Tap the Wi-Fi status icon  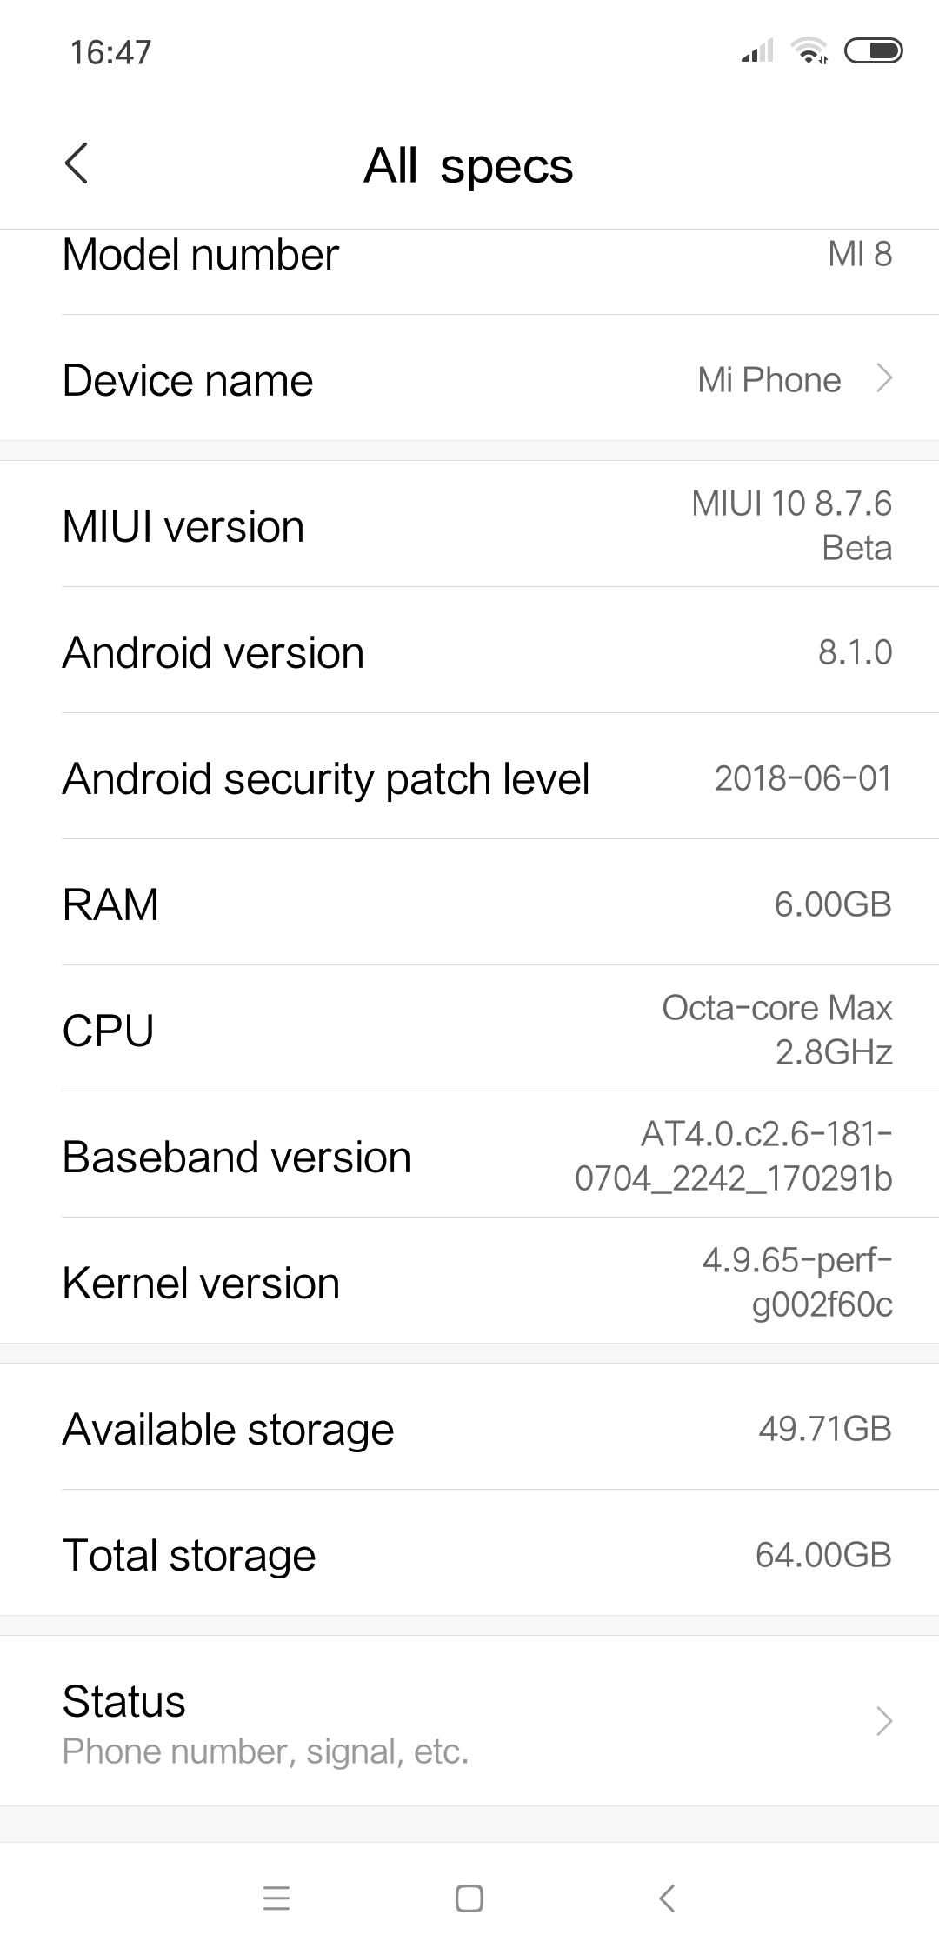(809, 52)
